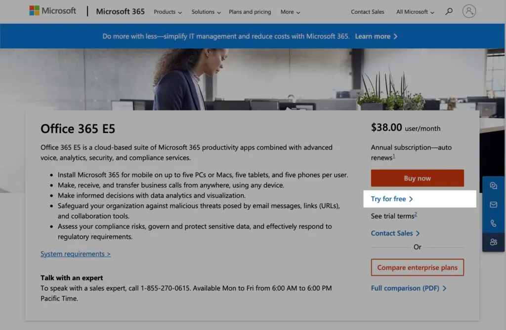506x330 pixels.
Task: Click the email envelope side icon
Action: (x=494, y=205)
